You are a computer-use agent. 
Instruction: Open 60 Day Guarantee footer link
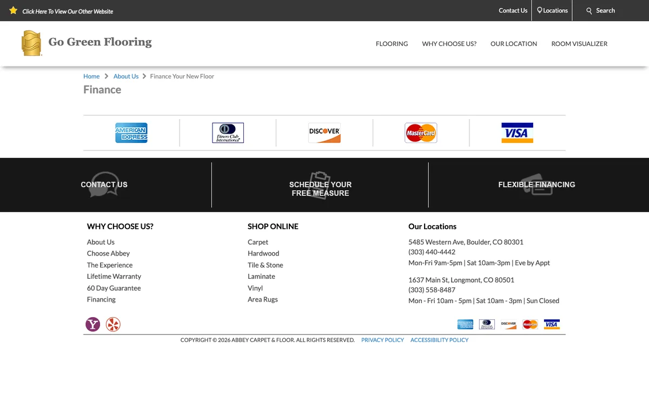click(114, 288)
